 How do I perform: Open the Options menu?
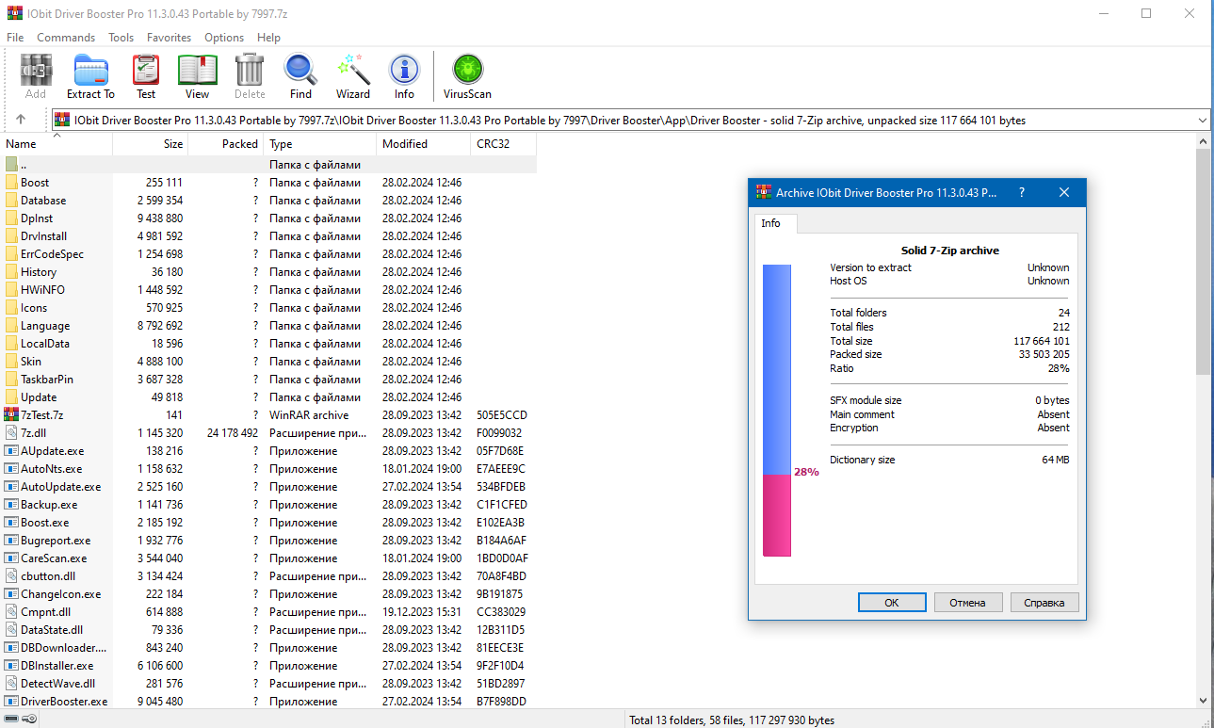pos(223,37)
